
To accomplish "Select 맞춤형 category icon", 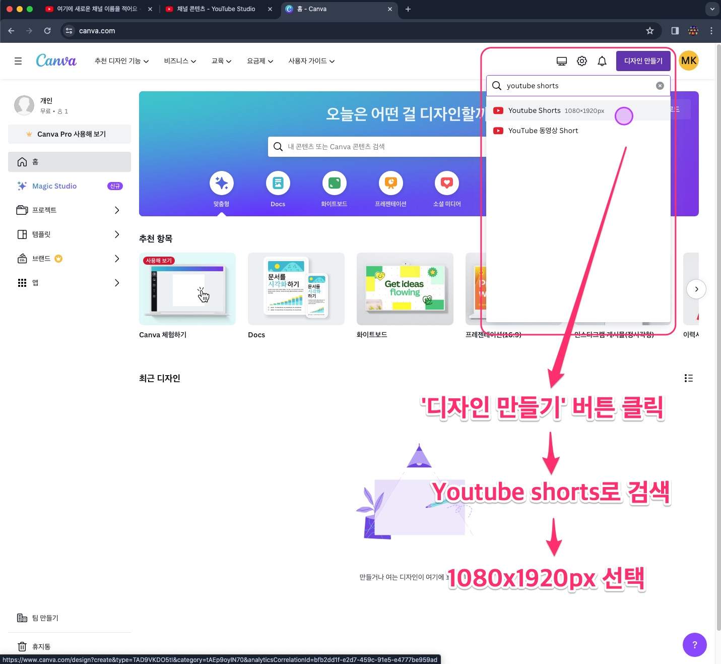I will click(222, 183).
